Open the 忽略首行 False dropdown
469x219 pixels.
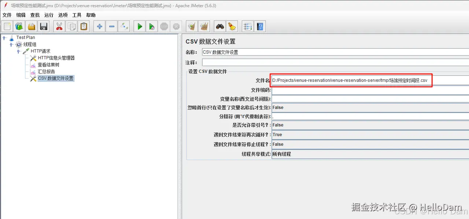tap(370, 107)
